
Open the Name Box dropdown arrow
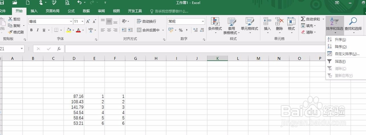22,49
